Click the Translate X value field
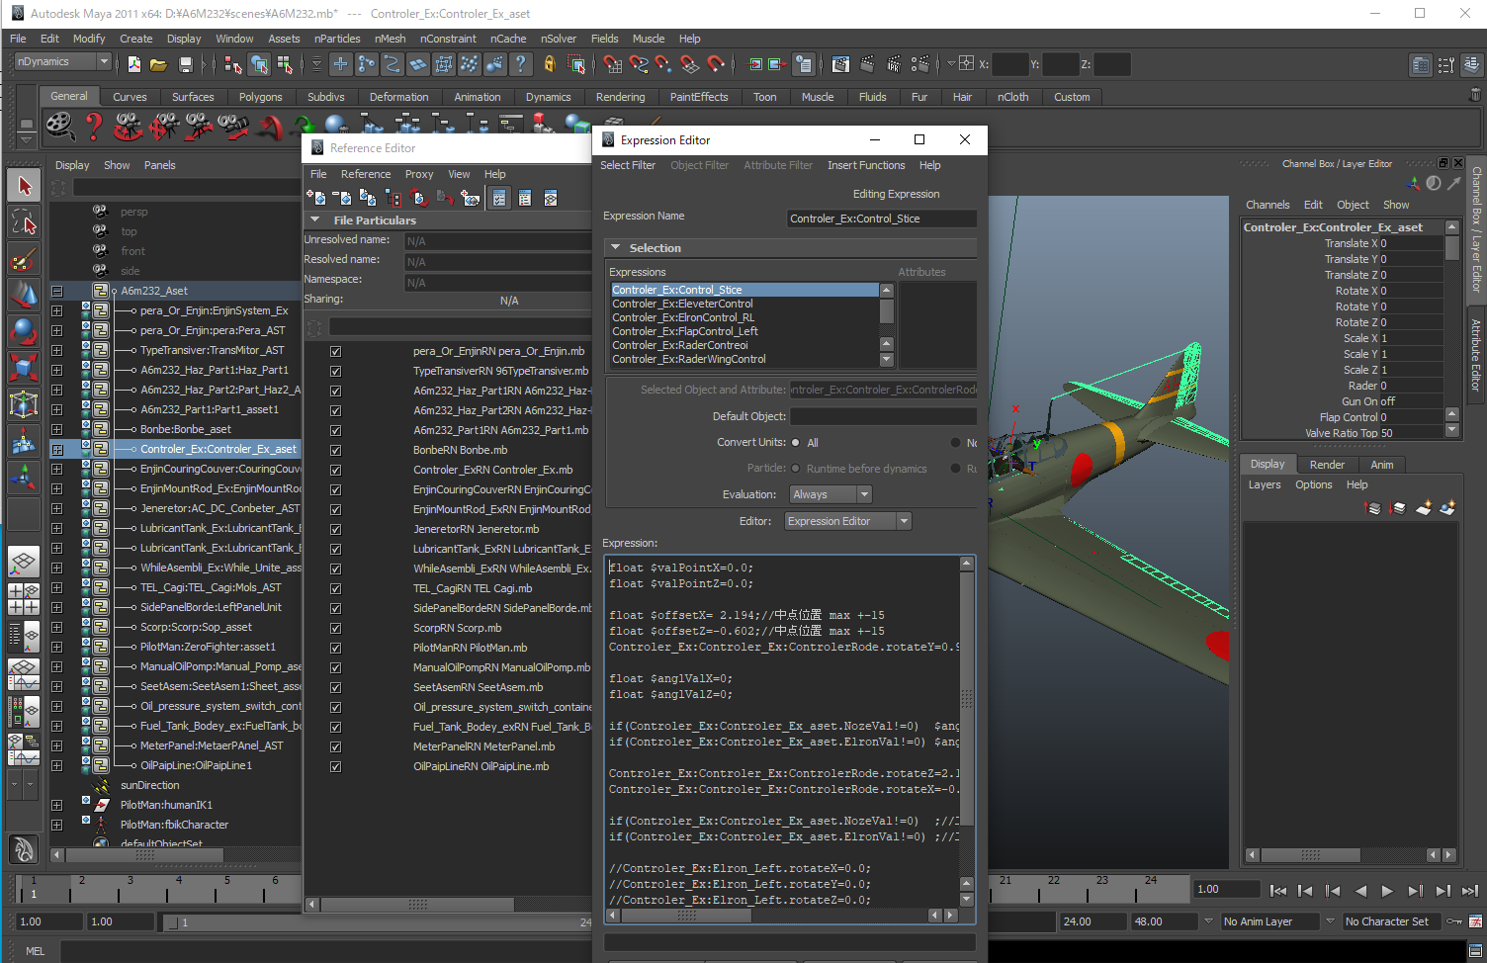 tap(1411, 243)
